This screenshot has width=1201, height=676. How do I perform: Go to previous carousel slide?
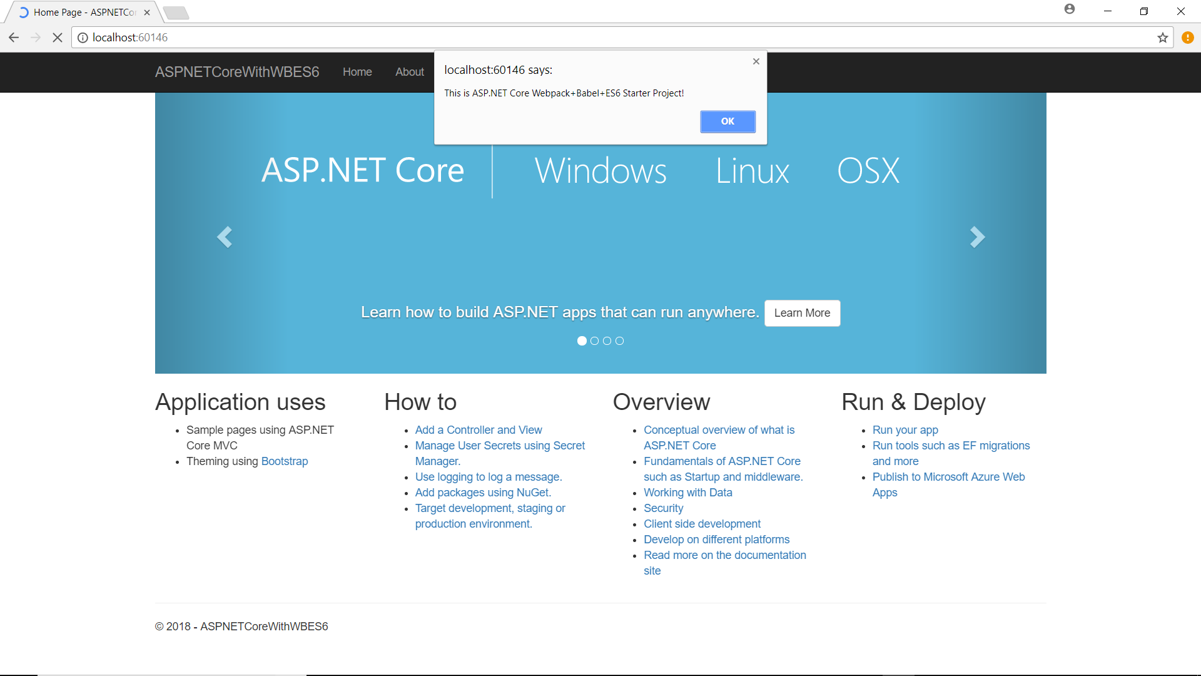[224, 237]
